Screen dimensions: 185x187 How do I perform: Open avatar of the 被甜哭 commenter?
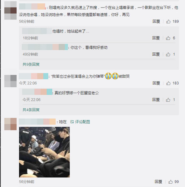pos(10,81)
